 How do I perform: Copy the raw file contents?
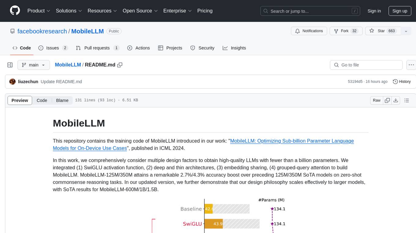pyautogui.click(x=387, y=100)
